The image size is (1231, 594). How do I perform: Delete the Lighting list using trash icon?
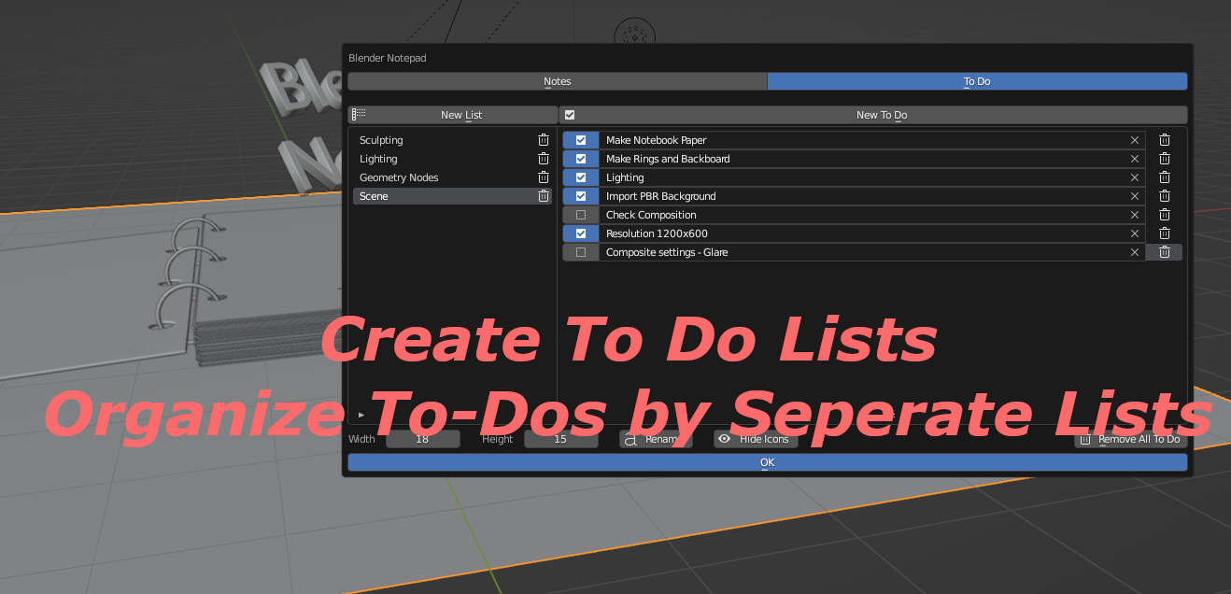pos(544,159)
